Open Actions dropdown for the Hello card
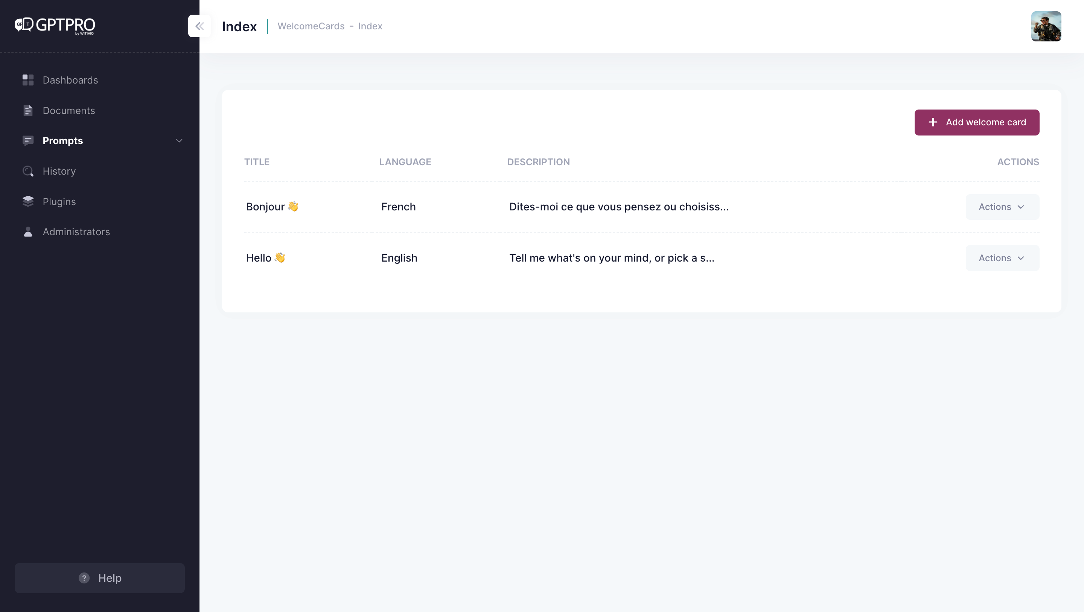This screenshot has width=1084, height=612. [1002, 257]
